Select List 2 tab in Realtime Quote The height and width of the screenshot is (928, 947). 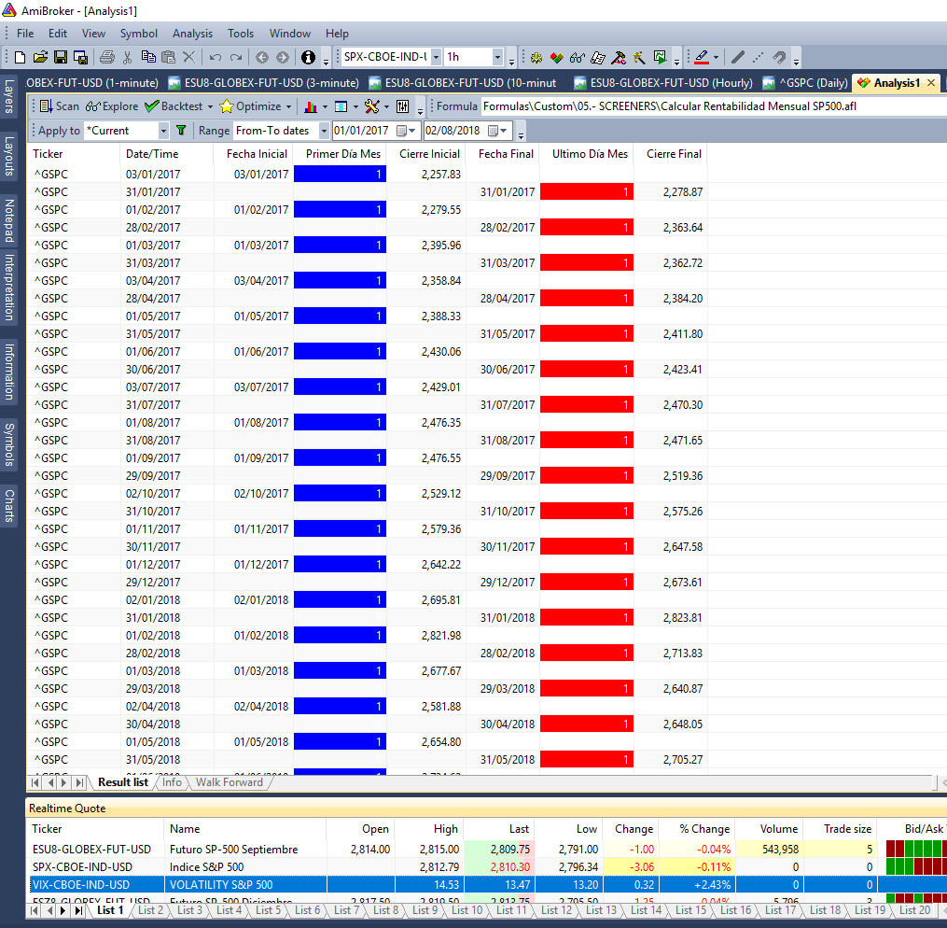[150, 910]
